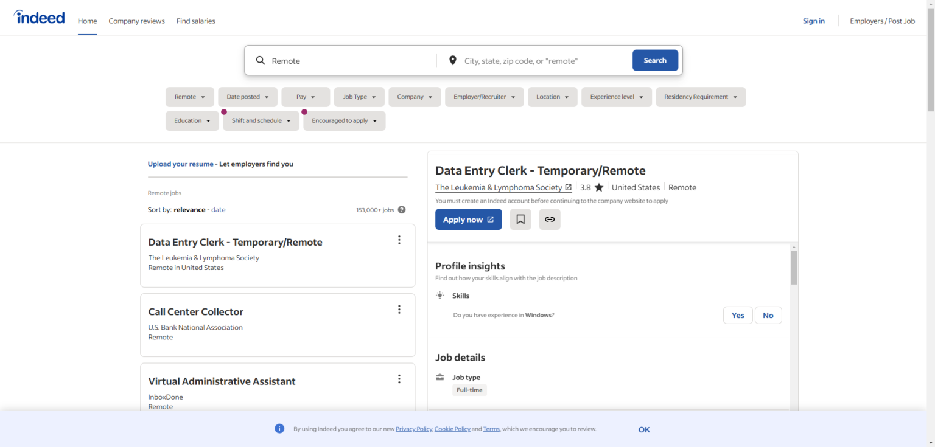
Task: Open overflow menu on Call Center Collector card
Action: tap(399, 309)
